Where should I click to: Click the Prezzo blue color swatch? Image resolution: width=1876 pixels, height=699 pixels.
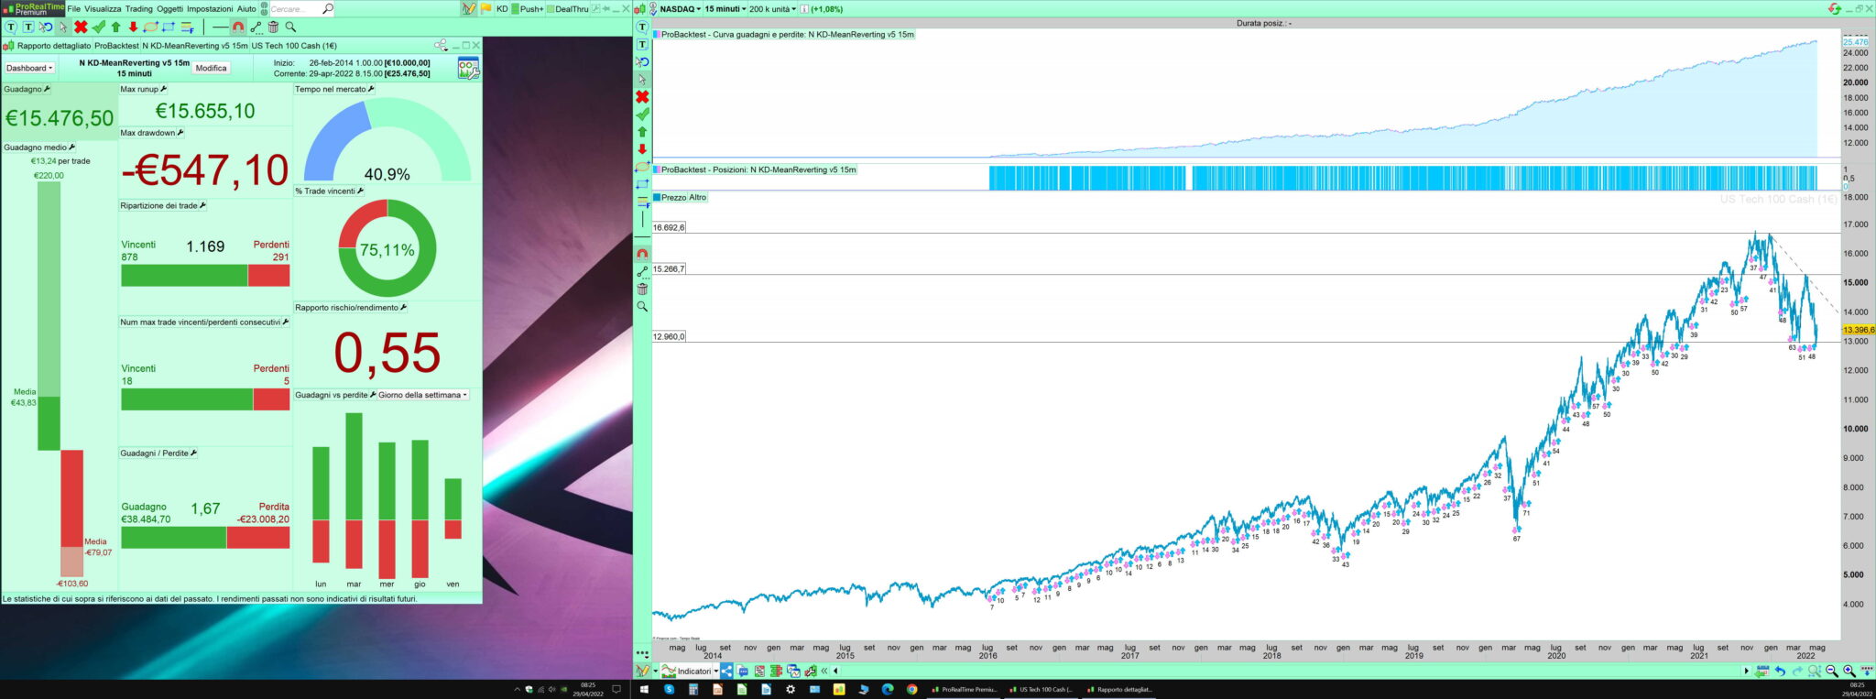[x=657, y=198]
